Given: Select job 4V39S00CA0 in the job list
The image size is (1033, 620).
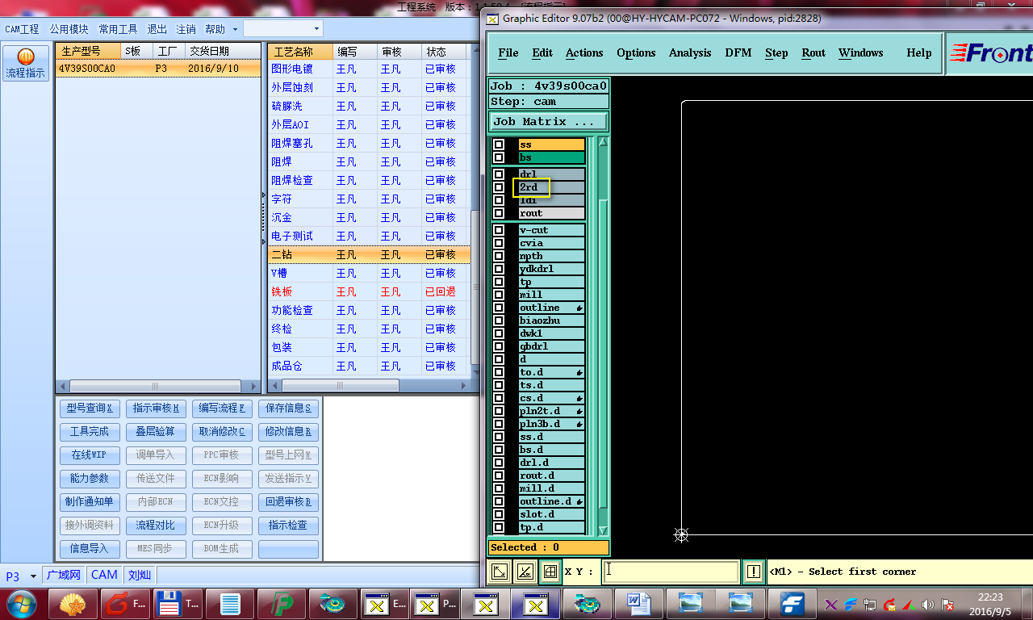Looking at the screenshot, I should [x=158, y=69].
